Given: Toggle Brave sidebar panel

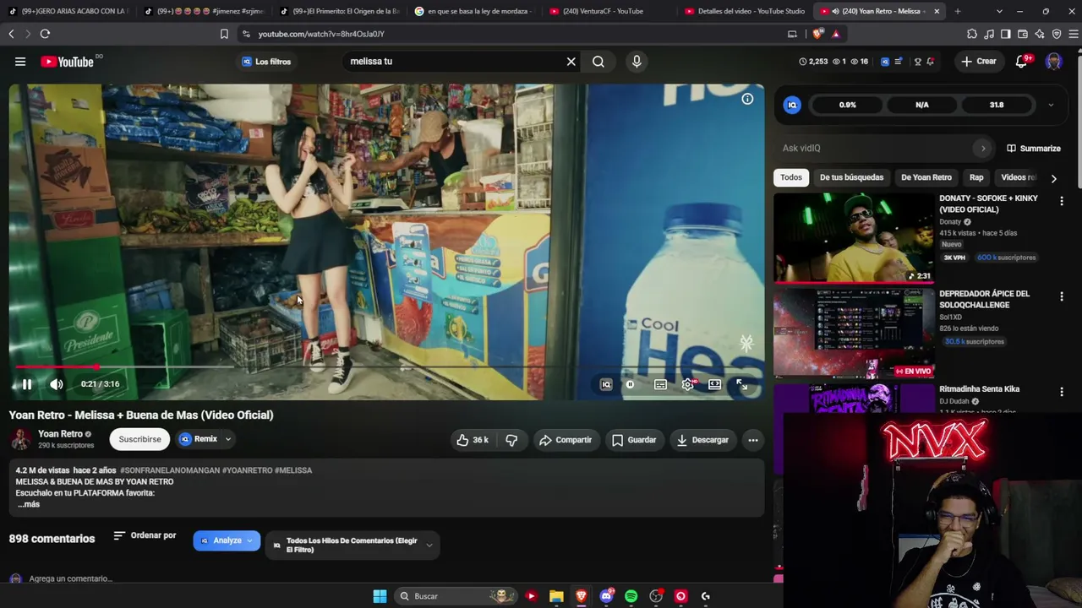Looking at the screenshot, I should [1006, 34].
